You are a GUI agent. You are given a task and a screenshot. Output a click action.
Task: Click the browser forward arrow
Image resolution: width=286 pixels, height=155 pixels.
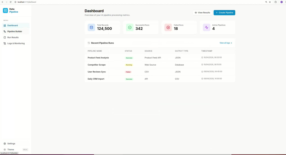pyautogui.click(x=6, y=2)
